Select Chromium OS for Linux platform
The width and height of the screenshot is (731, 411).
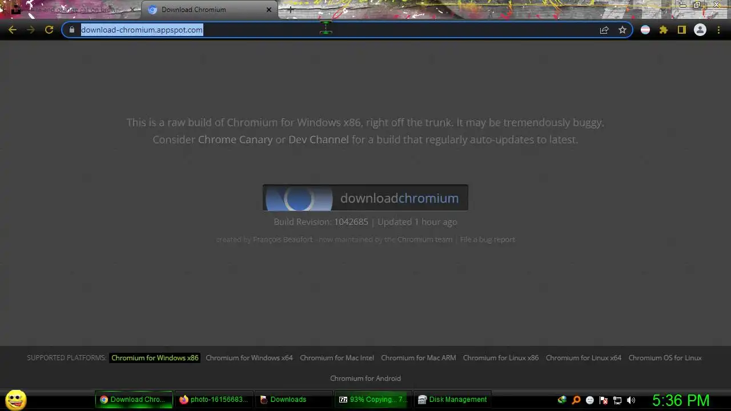pos(665,358)
